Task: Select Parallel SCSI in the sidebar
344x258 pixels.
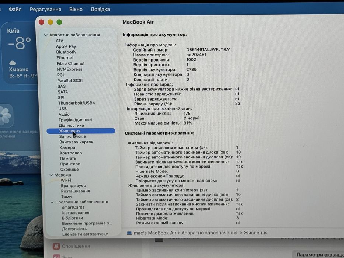Action: tap(70, 80)
